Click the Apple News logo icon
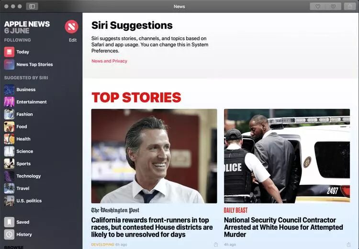This screenshot has height=249, width=359. click(71, 26)
